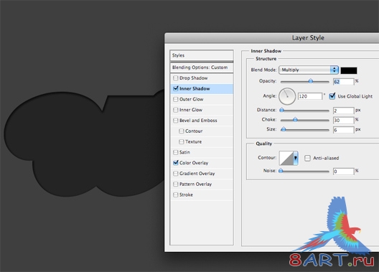Select the Styles list header
Screen dimensions: 379x272
click(202, 55)
